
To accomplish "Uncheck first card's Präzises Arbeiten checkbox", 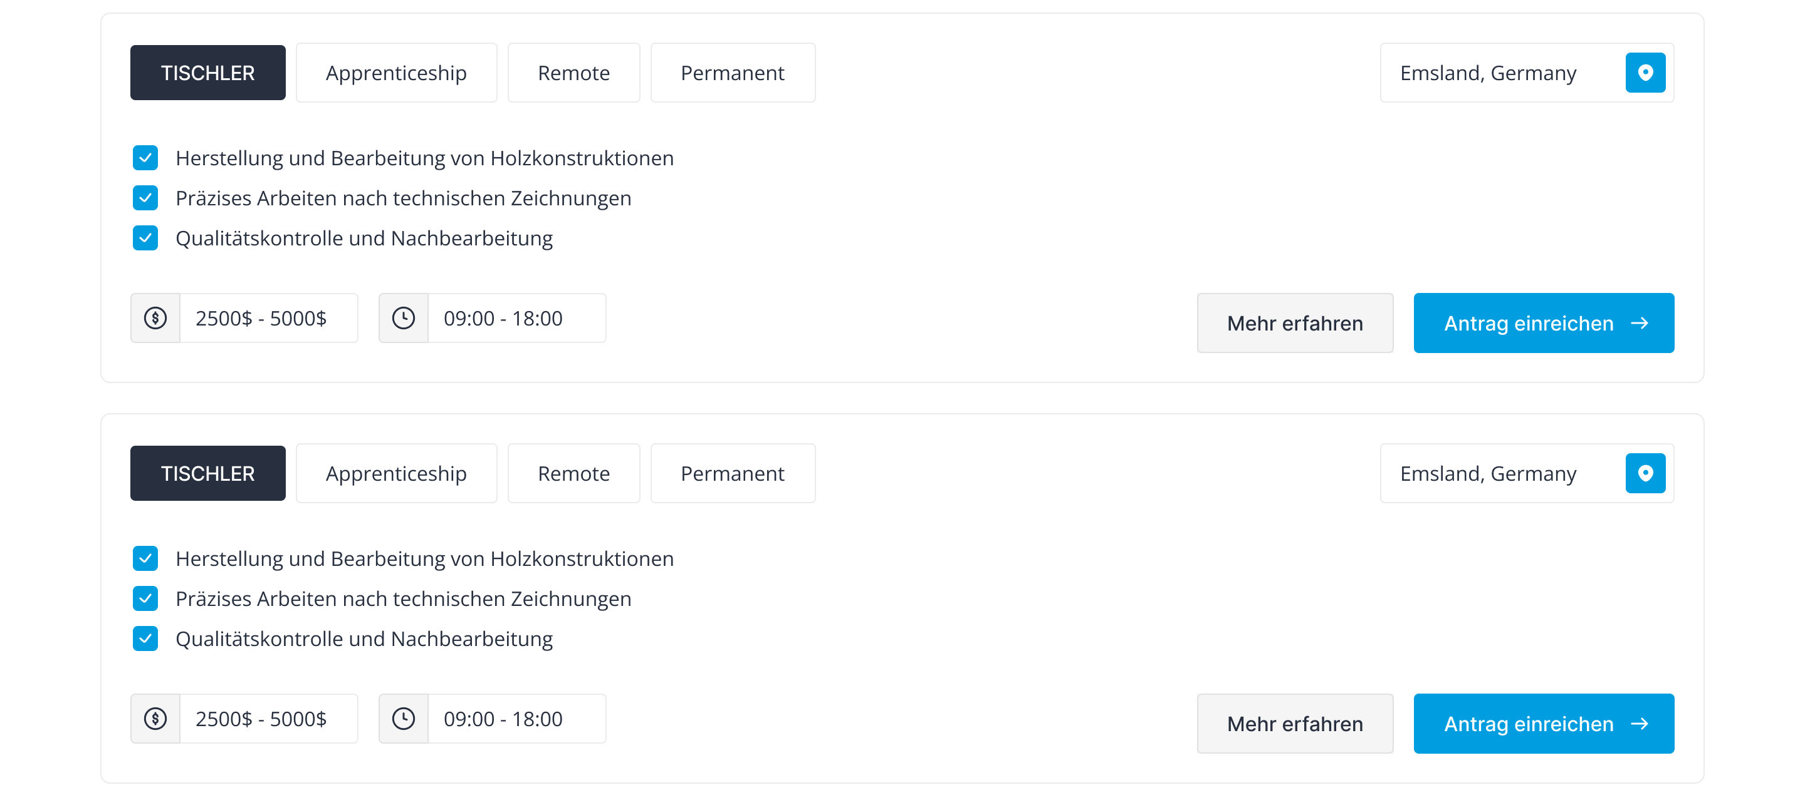I will click(x=145, y=198).
